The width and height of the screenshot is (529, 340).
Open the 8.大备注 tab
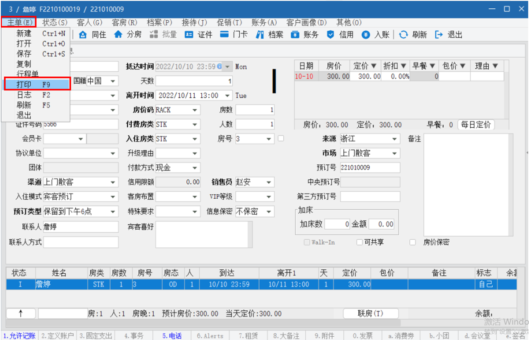[285, 336]
